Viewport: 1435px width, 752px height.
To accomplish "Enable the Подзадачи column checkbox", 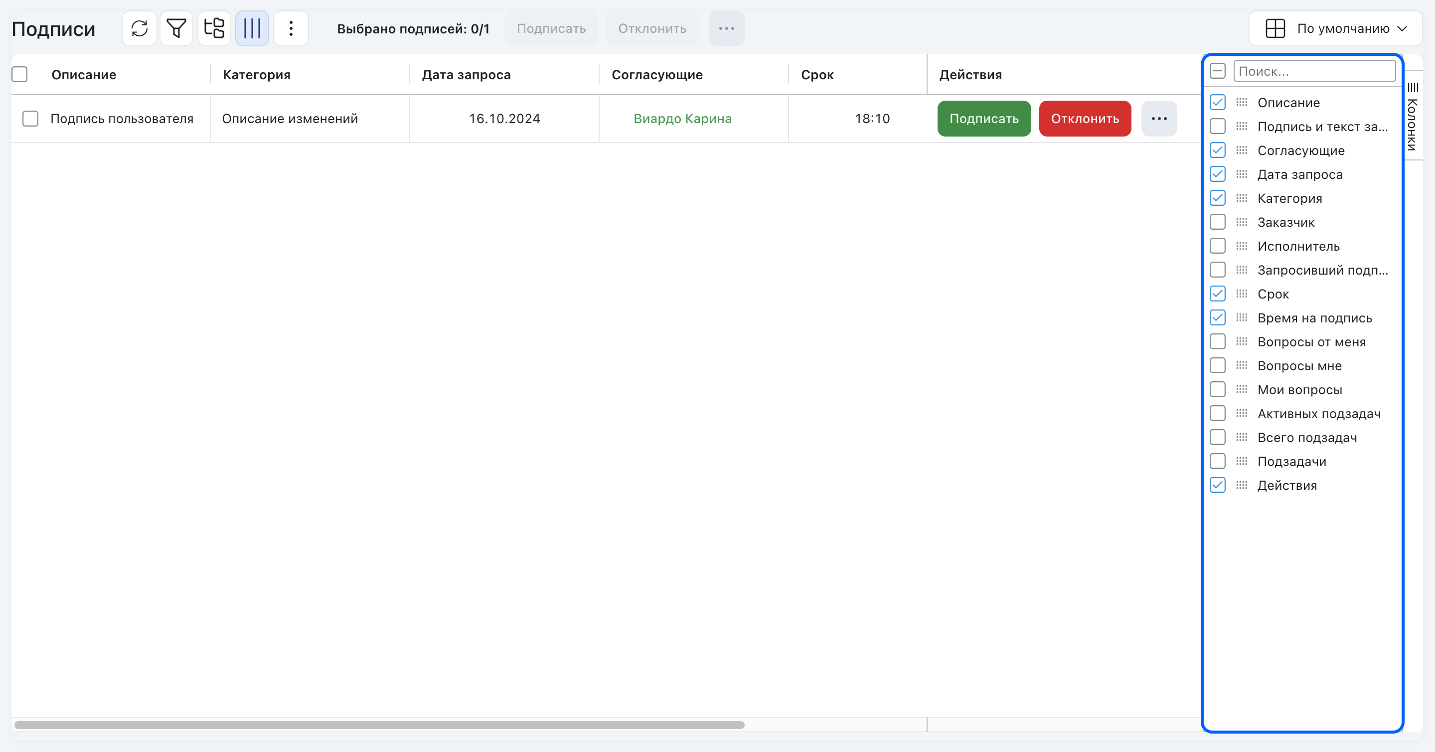I will tap(1218, 461).
